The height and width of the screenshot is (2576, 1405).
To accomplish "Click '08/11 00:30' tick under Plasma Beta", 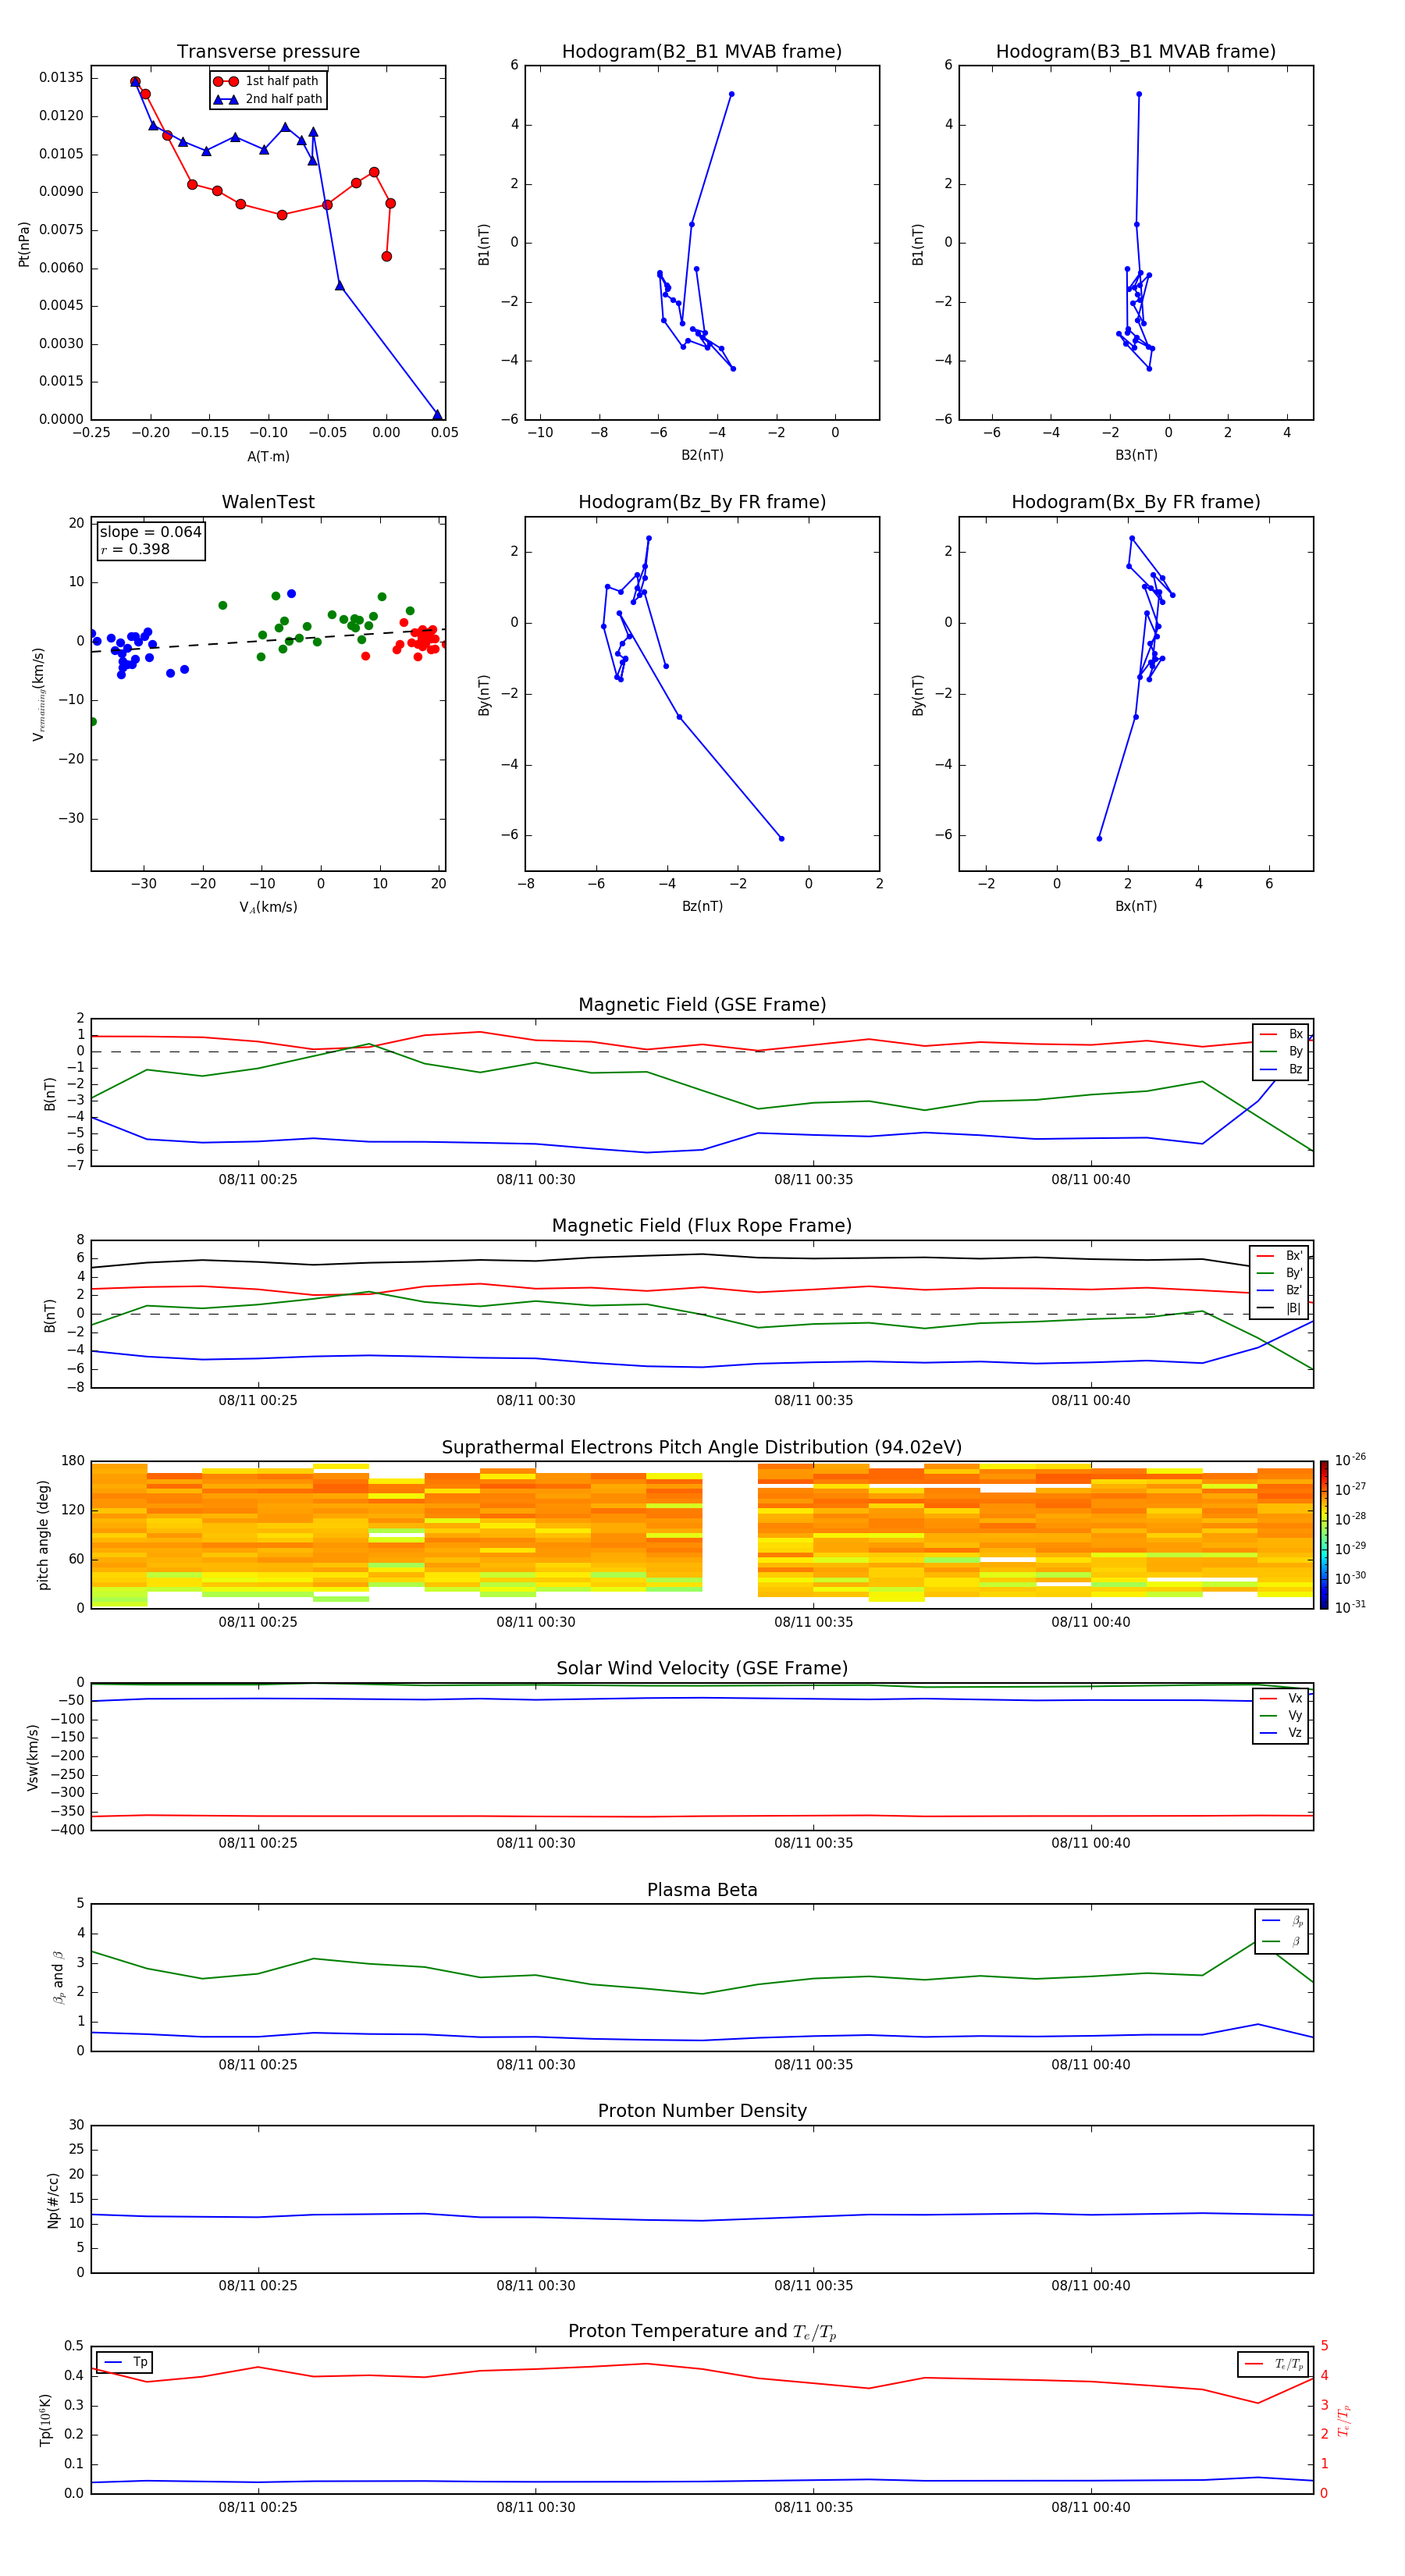I will [x=536, y=2065].
